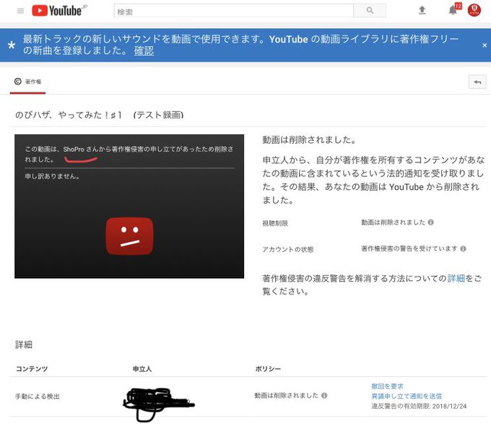This screenshot has width=491, height=424.
Task: Click the アカウントの状態 label
Action: [288, 250]
